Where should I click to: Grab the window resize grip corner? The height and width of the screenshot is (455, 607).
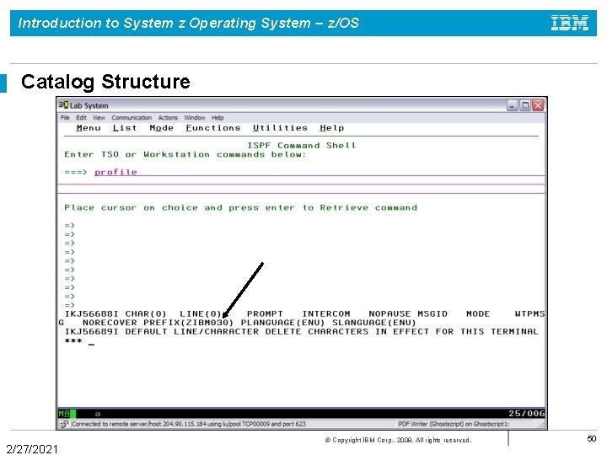[541, 425]
